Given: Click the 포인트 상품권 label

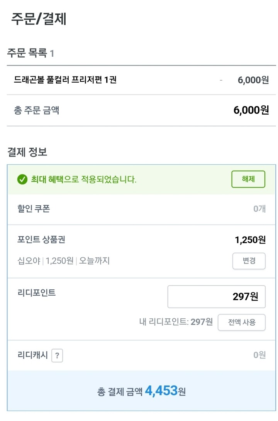Looking at the screenshot, I should pos(41,240).
